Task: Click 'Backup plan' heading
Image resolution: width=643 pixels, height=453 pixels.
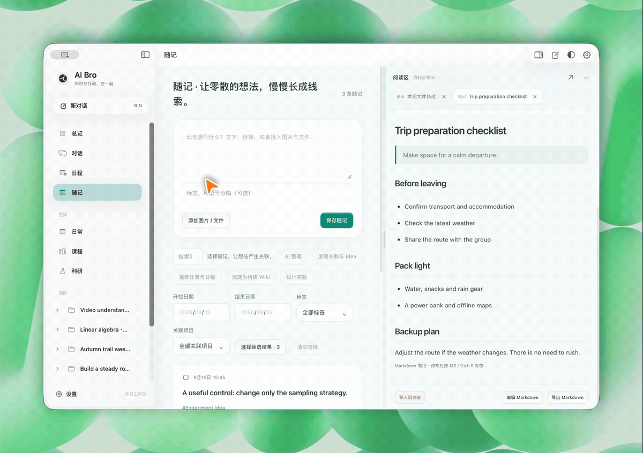Action: point(417,332)
